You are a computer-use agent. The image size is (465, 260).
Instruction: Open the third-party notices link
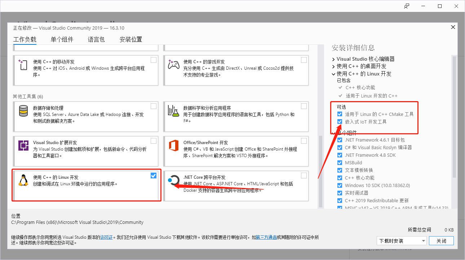(x=266, y=237)
